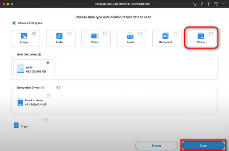Viewport: 229px width, 151px height.
Task: Click the Video camera icon
Action: (x=95, y=36)
